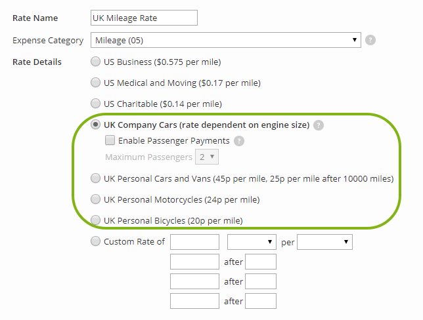Pick UK Personal Cars and Vans option

click(96, 178)
